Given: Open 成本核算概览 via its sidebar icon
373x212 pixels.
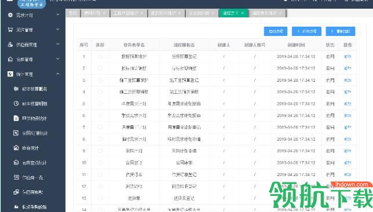Looking at the screenshot, I should pyautogui.click(x=16, y=89).
